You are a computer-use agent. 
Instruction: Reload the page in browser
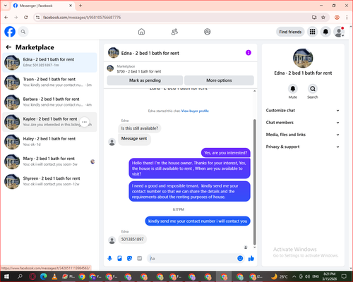tap(26, 18)
